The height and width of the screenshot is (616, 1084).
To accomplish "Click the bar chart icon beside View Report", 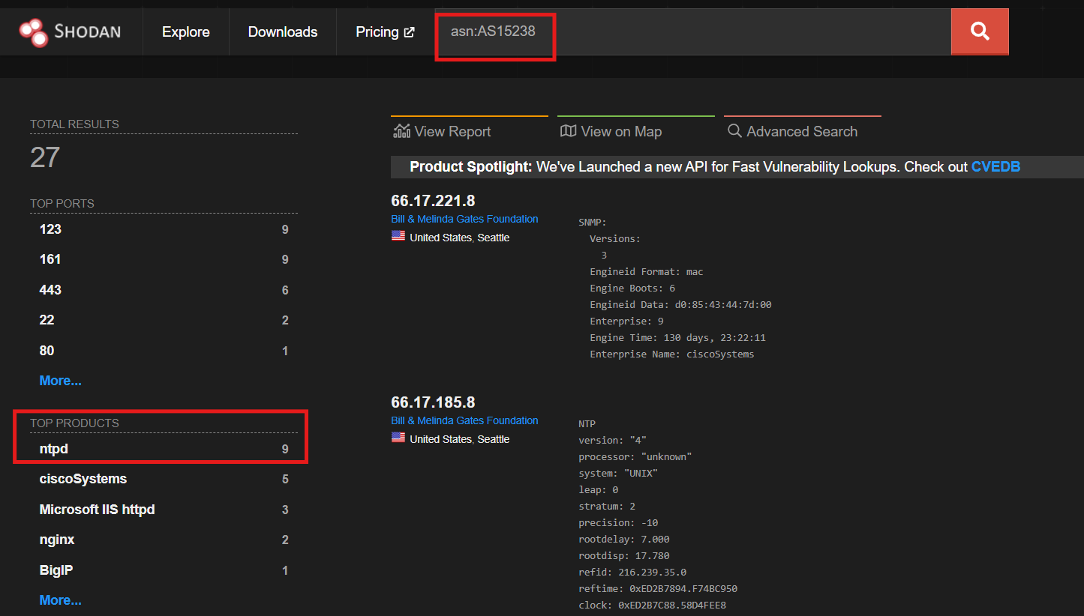I will tap(401, 130).
